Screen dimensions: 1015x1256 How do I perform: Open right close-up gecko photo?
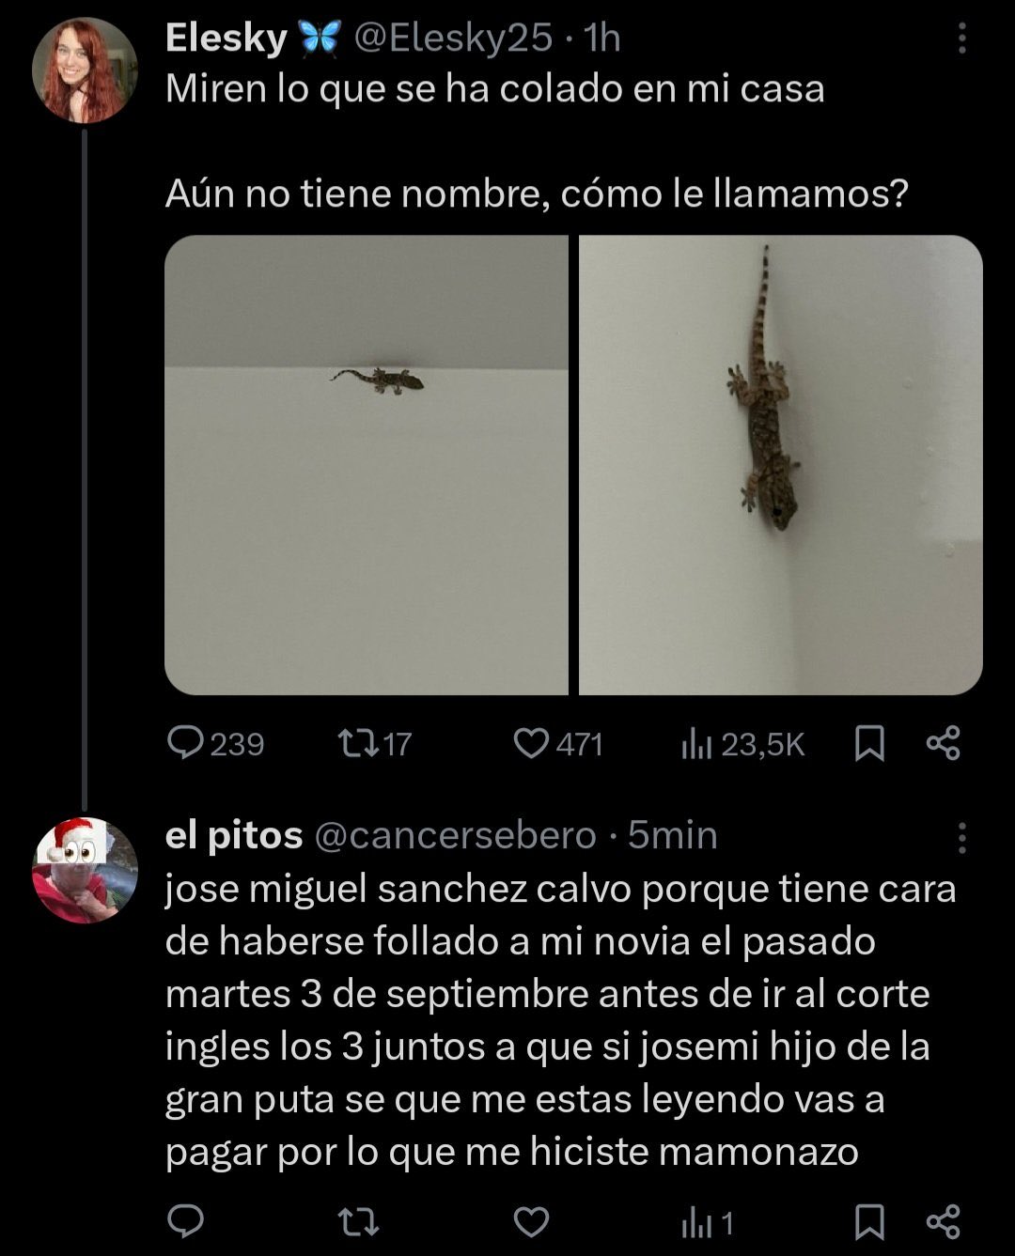[780, 465]
